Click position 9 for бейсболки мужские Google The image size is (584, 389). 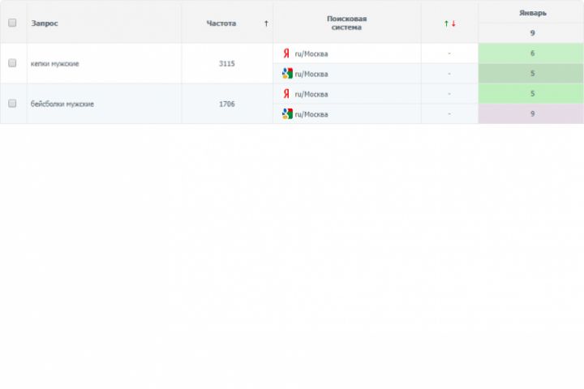click(x=531, y=113)
